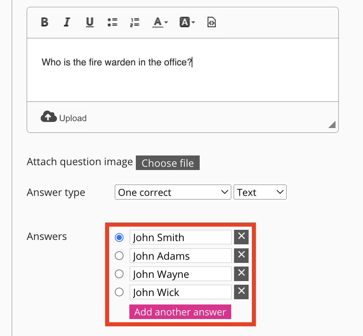Open the background color dropdown

click(x=187, y=22)
